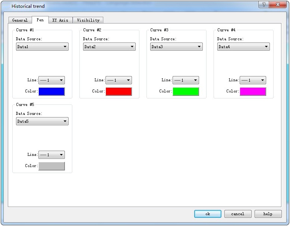Open Curve #5 Line style dropdown
This screenshot has height=226, width=290.
click(51, 155)
